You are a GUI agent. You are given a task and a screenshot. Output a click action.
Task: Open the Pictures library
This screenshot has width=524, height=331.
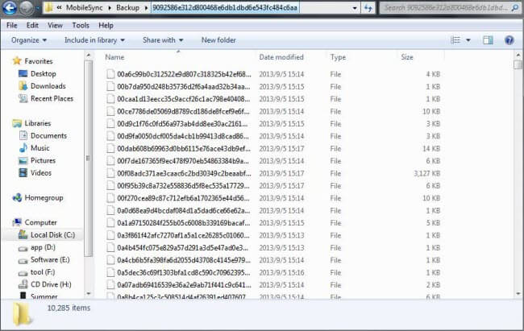click(x=37, y=160)
